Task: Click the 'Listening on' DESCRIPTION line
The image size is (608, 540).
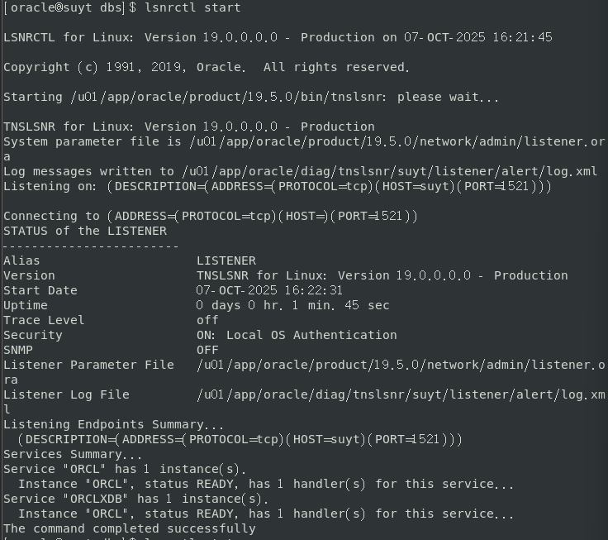Action: pyautogui.click(x=278, y=186)
